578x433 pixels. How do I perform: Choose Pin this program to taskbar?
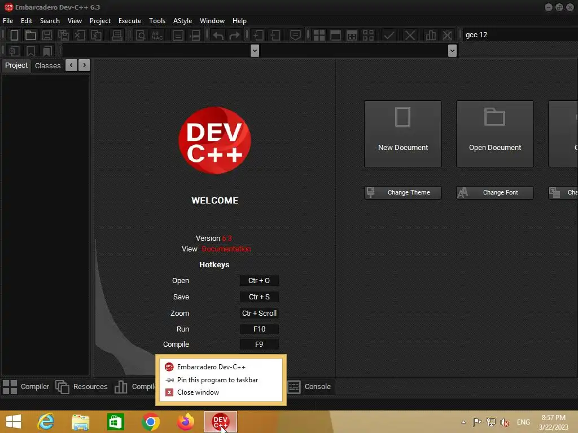point(221,379)
